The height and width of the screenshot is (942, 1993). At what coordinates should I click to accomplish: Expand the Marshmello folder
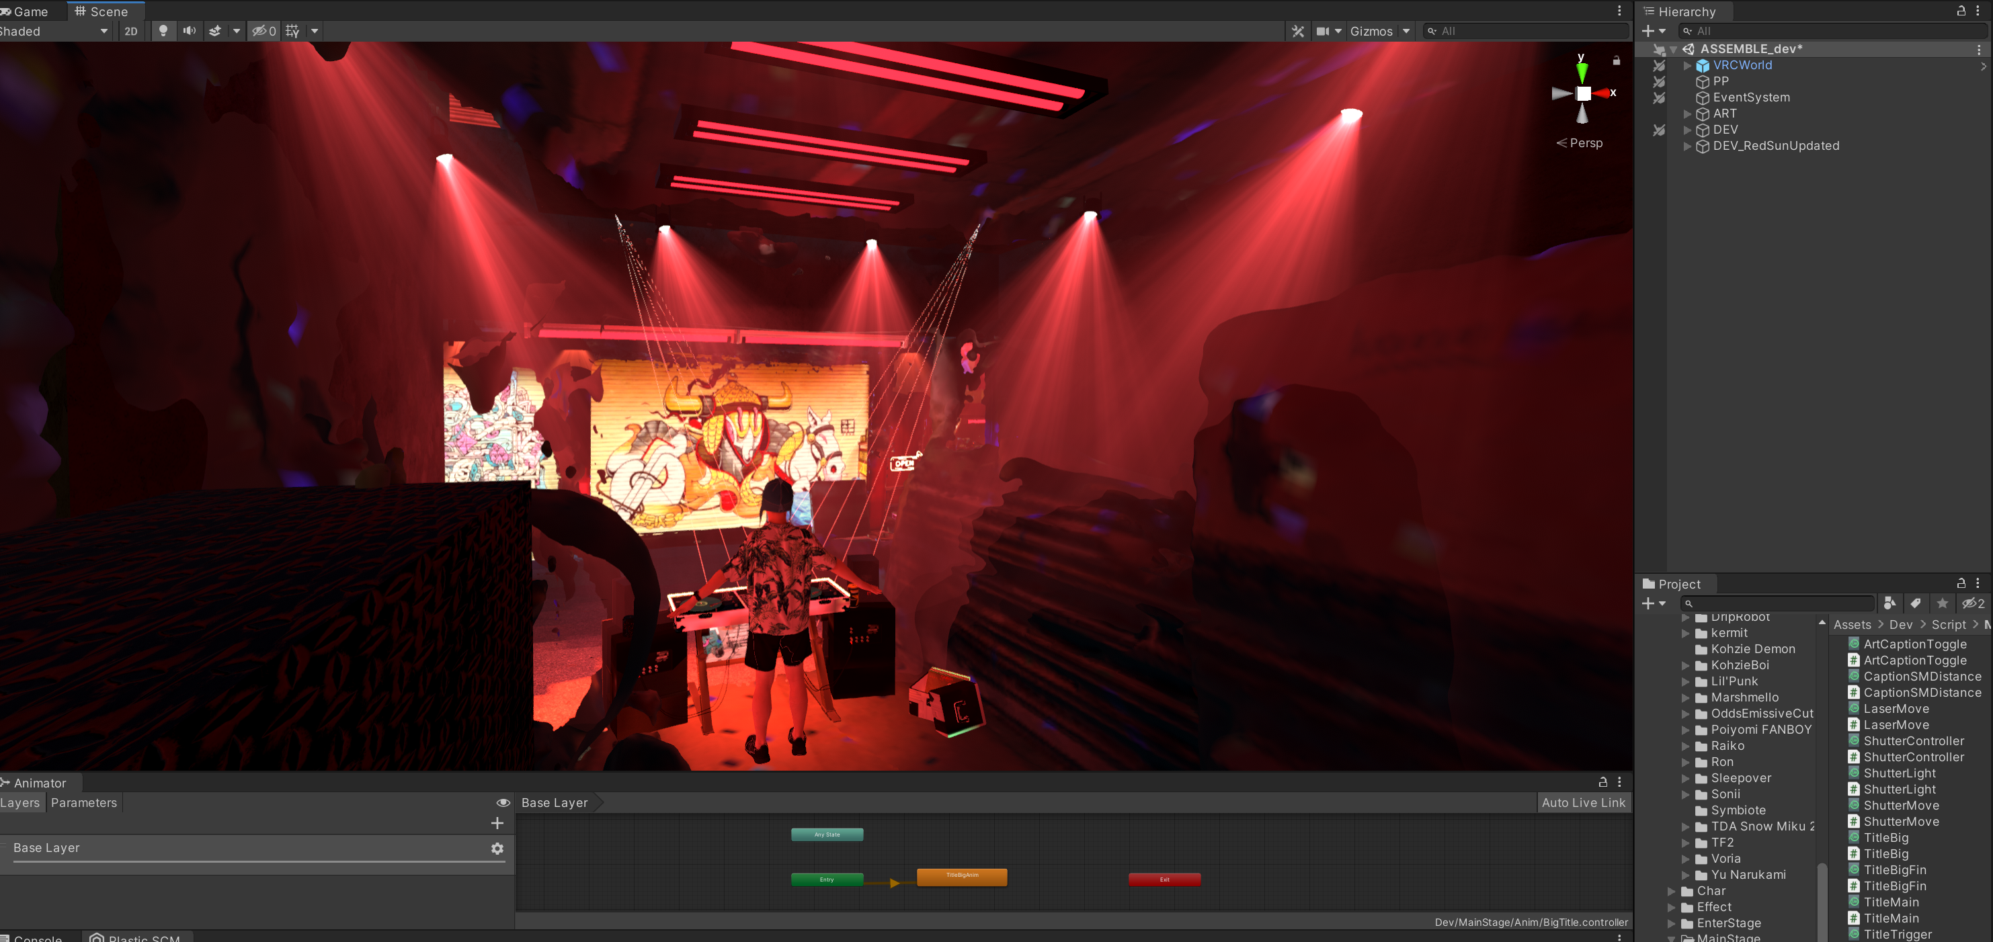[1685, 697]
